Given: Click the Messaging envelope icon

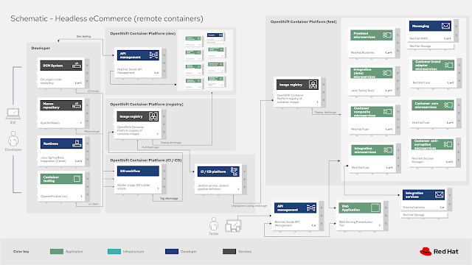Looking at the screenshot, I should tap(445, 26).
